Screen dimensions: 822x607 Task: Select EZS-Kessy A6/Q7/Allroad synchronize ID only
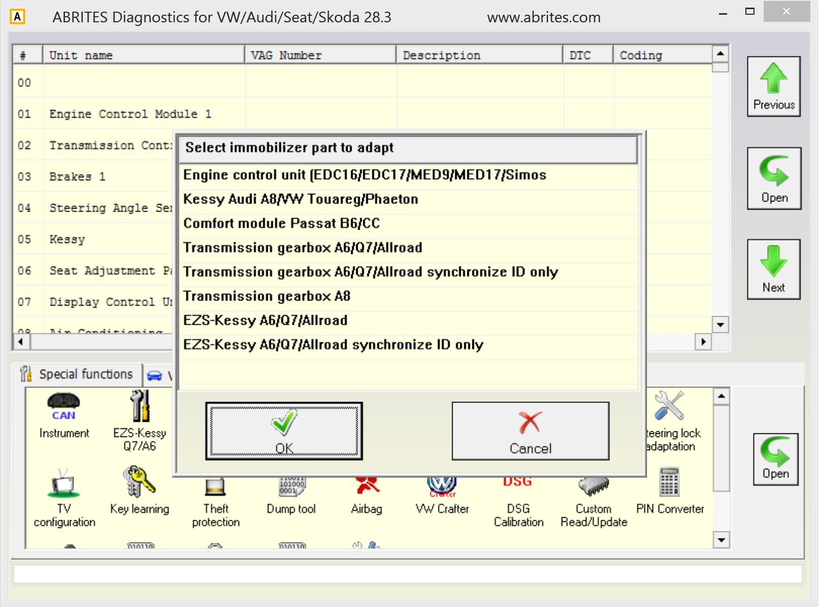tap(408, 346)
